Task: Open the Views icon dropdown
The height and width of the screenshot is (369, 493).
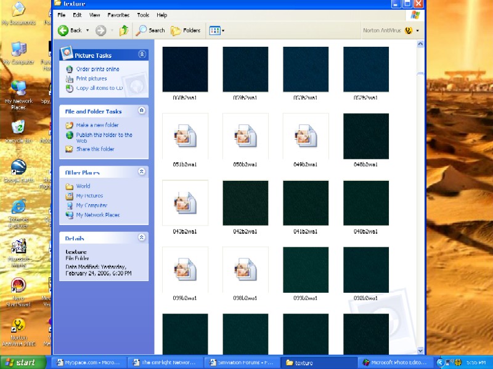Action: 217,30
